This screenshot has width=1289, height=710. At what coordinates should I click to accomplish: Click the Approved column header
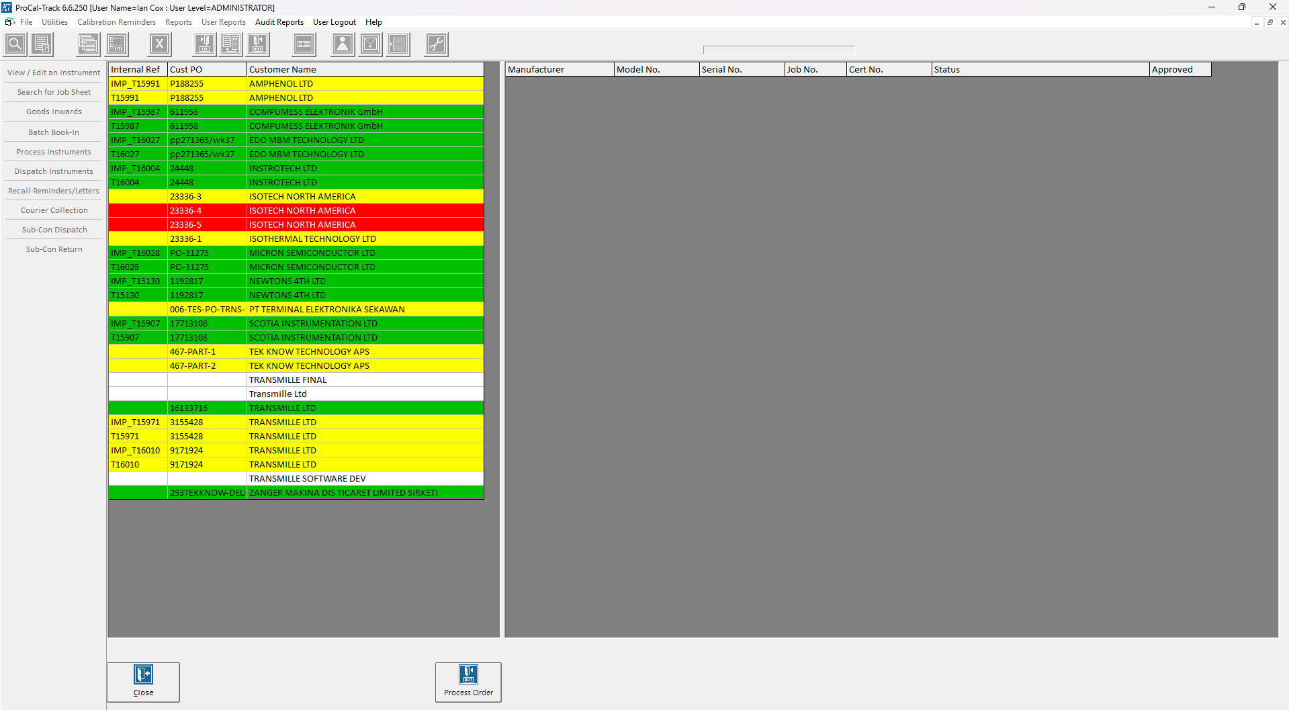pyautogui.click(x=1180, y=69)
